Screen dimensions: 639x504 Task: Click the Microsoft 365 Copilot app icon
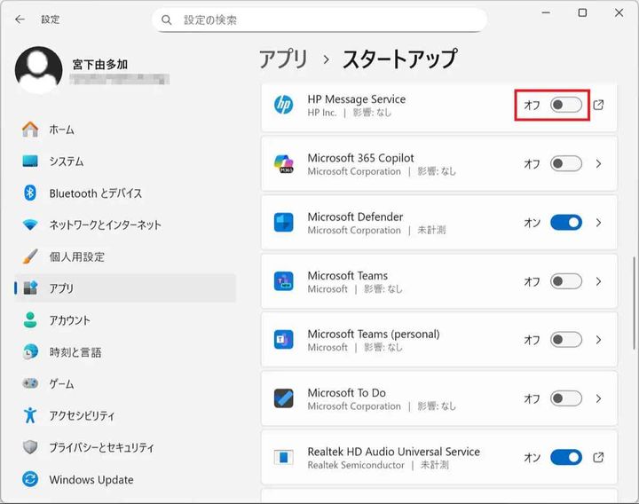tap(284, 164)
